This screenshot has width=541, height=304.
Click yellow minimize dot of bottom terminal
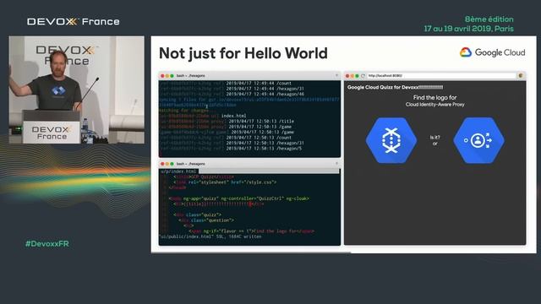pyautogui.click(x=167, y=164)
